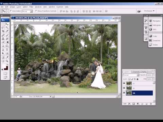Enable Show Transform Controls checkbox
The height and width of the screenshot is (122, 163).
[36, 11]
